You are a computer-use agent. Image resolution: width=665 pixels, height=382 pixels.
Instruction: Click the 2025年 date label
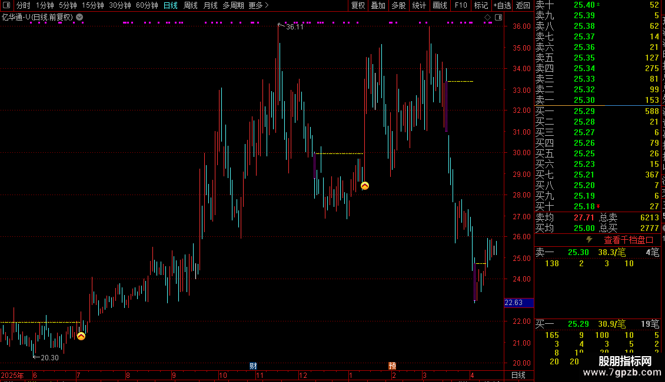pyautogui.click(x=12, y=375)
